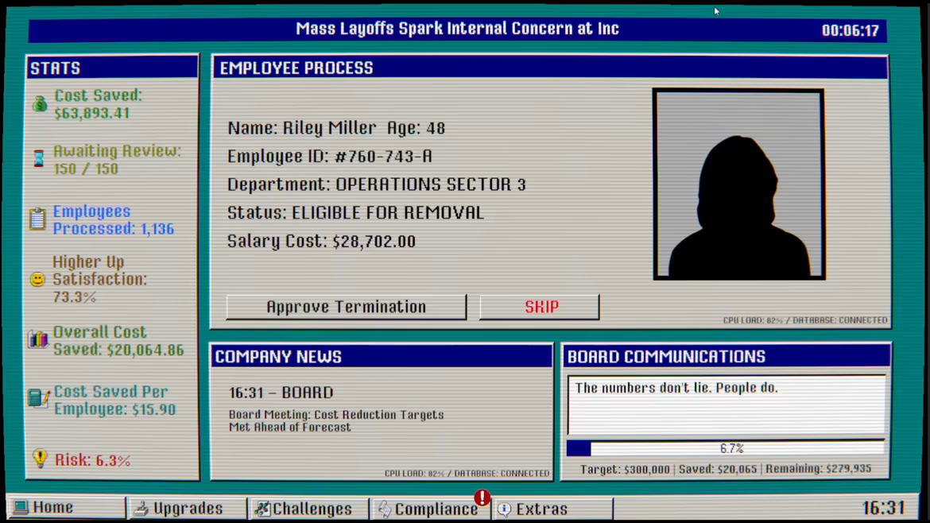Click the Awaiting Review 150 / 150 stat
930x523 pixels.
[x=117, y=160]
